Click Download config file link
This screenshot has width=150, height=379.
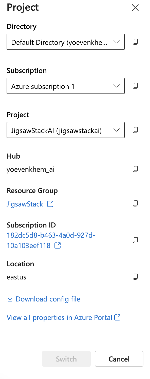pos(48,299)
